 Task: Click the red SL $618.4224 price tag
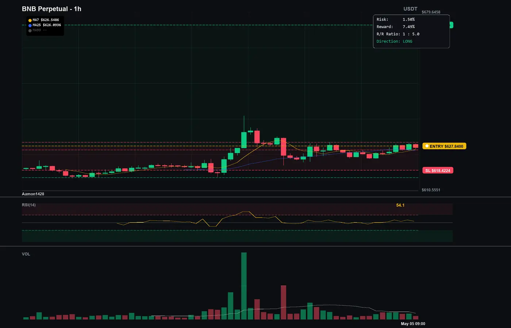(x=438, y=171)
